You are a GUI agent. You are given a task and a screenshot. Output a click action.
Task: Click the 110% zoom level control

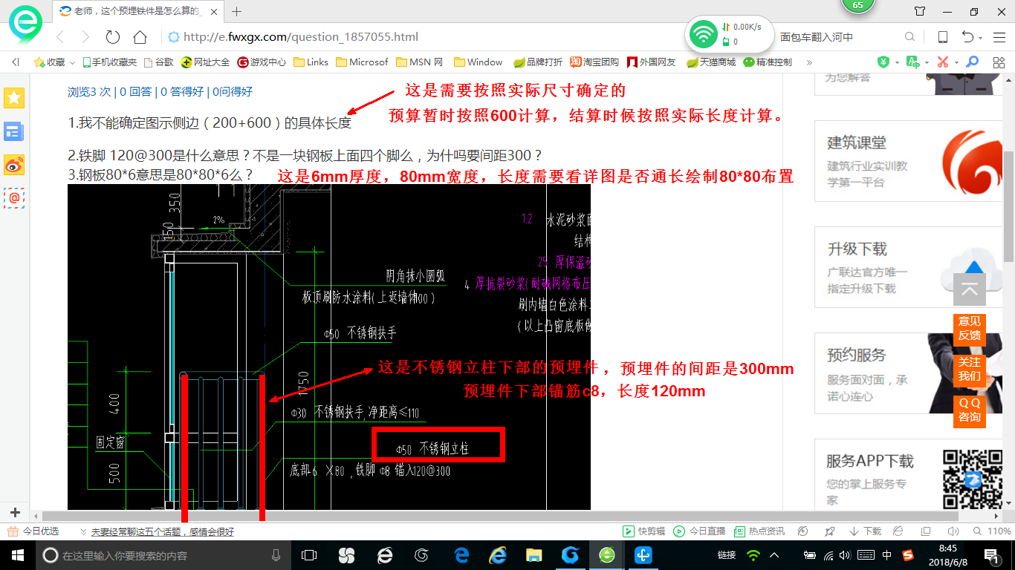point(992,531)
